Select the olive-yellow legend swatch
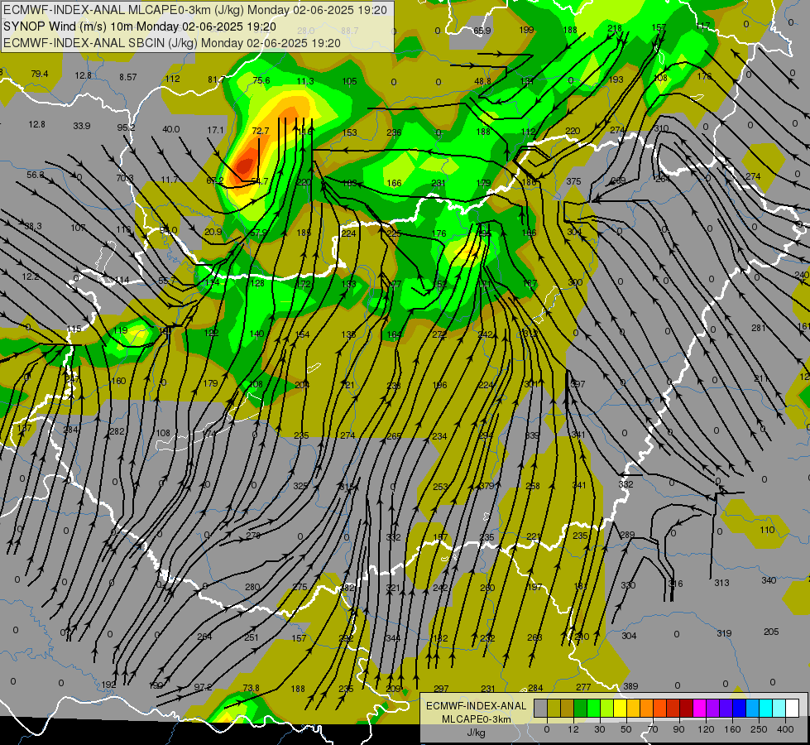The height and width of the screenshot is (745, 810). pos(554,709)
